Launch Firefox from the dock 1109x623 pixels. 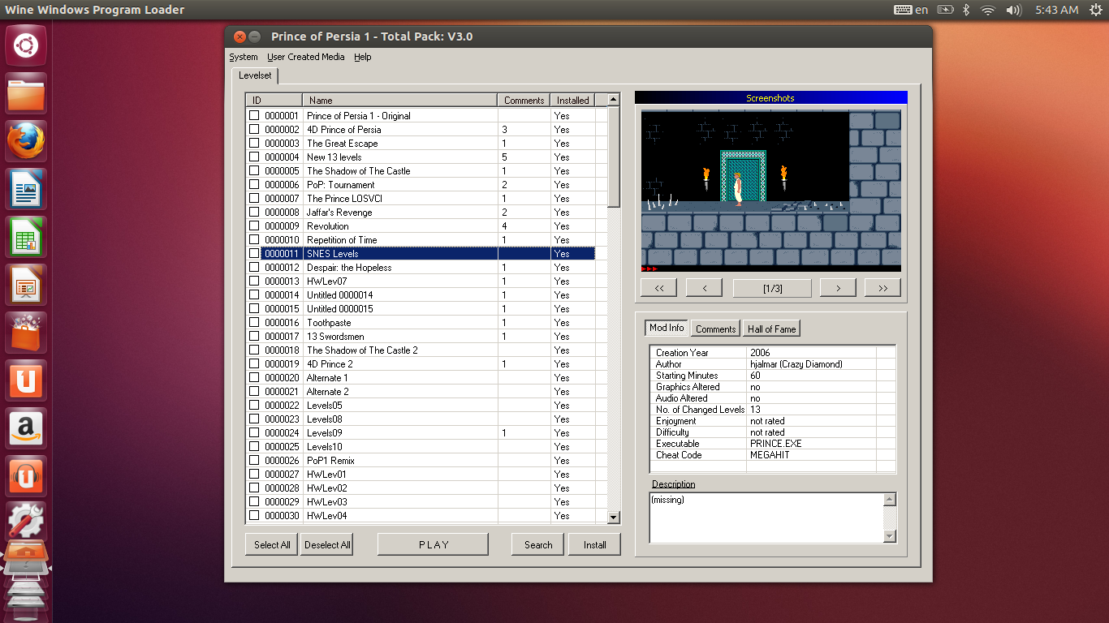26,141
